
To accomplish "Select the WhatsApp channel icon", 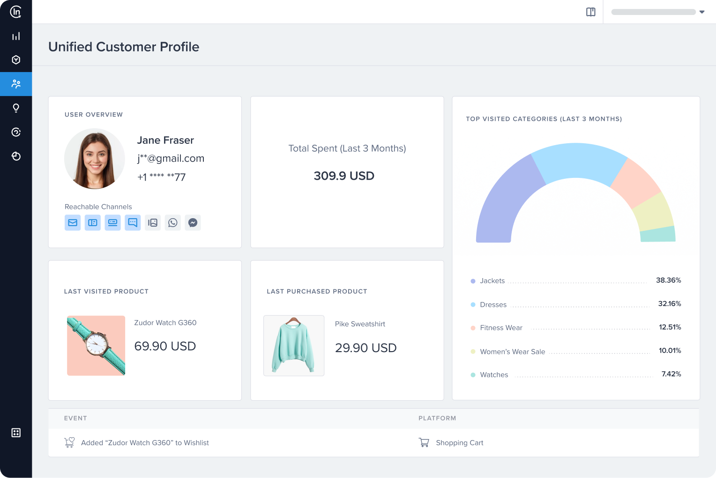I will pyautogui.click(x=172, y=222).
